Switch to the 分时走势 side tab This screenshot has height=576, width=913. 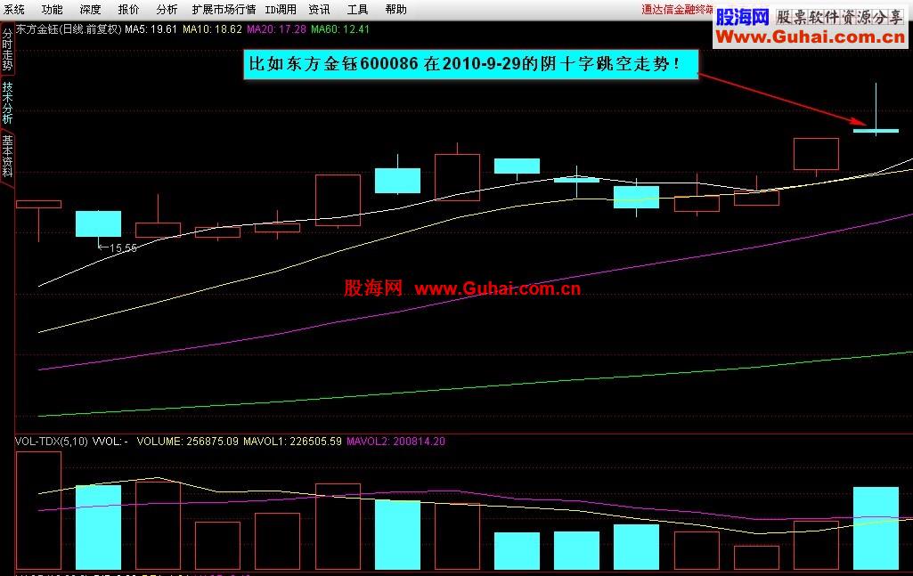tap(7, 50)
